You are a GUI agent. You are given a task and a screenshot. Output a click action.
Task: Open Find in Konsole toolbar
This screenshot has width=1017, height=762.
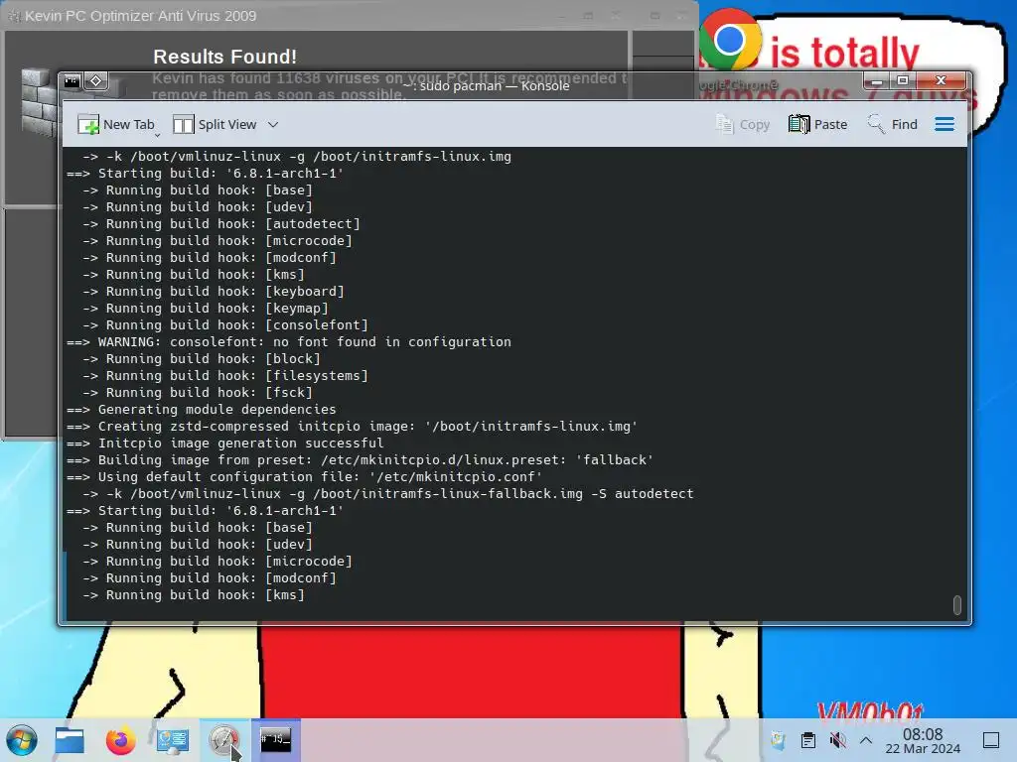tap(893, 124)
